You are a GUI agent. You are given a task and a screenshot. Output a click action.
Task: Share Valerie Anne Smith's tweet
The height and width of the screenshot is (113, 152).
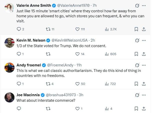(x=144, y=29)
